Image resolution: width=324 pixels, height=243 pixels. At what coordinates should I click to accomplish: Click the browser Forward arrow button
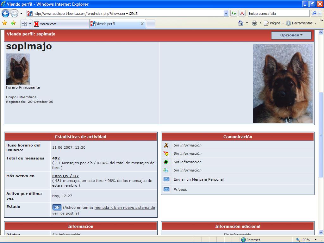pyautogui.click(x=14, y=14)
